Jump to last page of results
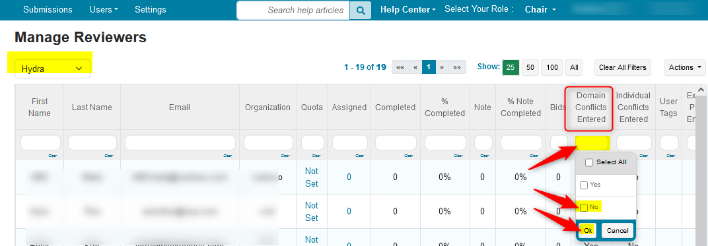The width and height of the screenshot is (708, 246). pyautogui.click(x=457, y=67)
